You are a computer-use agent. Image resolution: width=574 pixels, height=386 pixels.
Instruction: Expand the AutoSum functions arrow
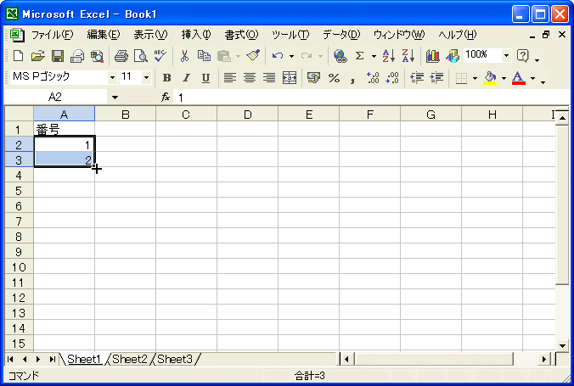[374, 56]
